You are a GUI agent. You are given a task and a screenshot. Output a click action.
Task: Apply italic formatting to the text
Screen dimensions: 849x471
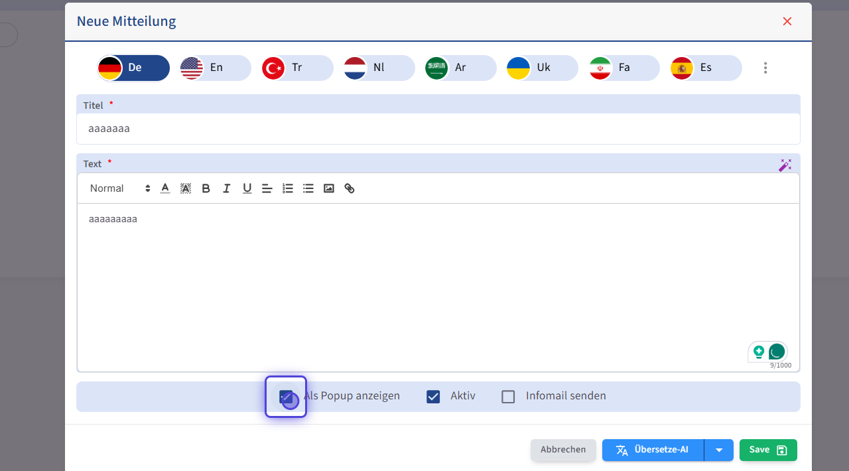tap(226, 188)
